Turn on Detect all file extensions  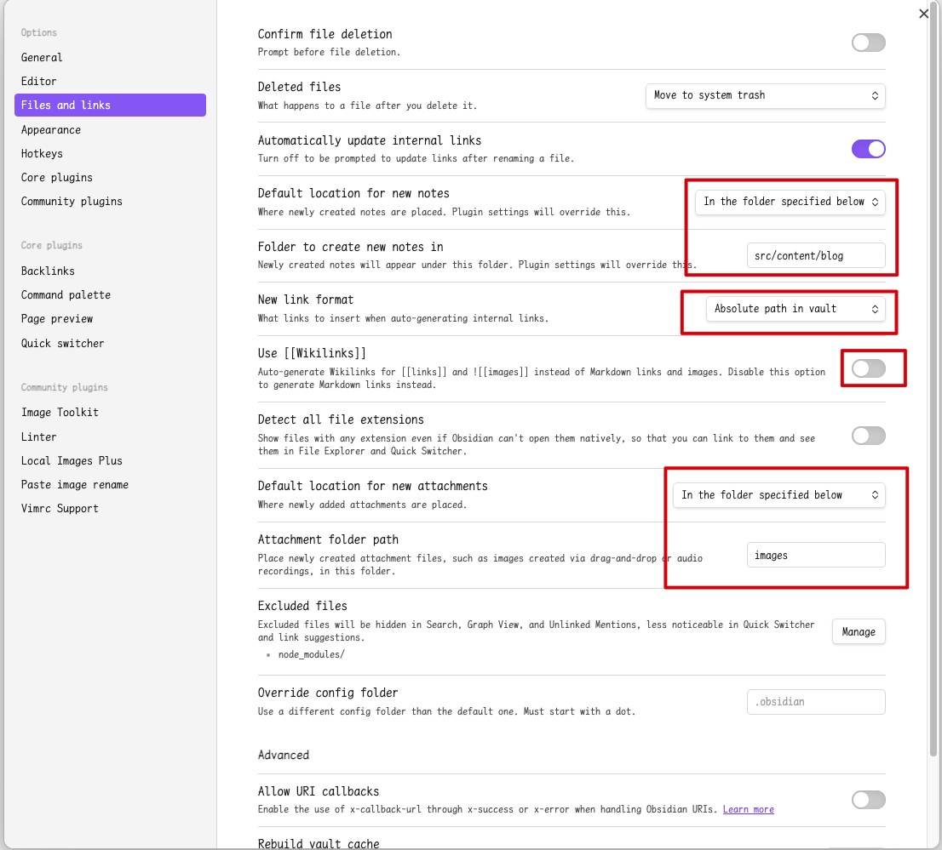[868, 436]
